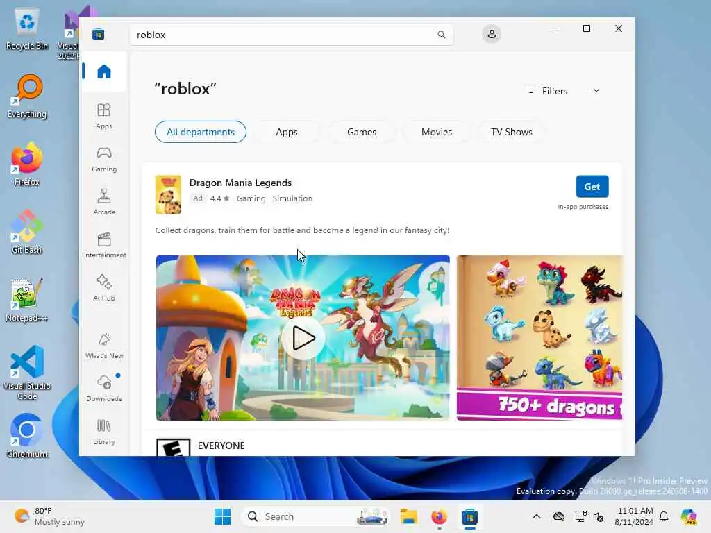
Task: Open the Library section in sidebar
Action: [104, 432]
